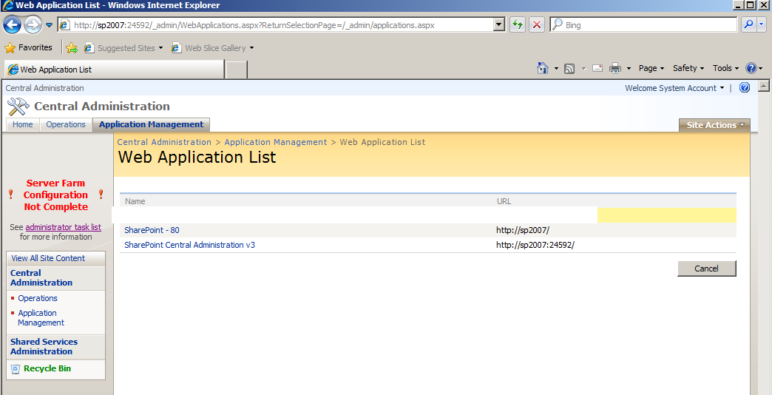Open the search provider dropdown arrow
772x395 pixels.
761,24
